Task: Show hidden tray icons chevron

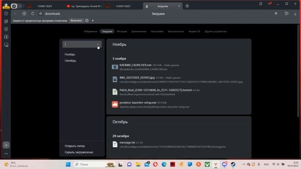Action: [244, 164]
